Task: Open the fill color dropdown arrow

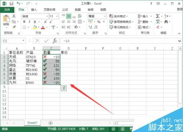Action: coord(38,27)
